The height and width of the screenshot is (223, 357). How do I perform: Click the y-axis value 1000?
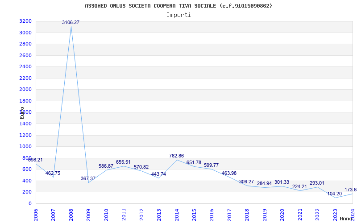(x=25, y=147)
